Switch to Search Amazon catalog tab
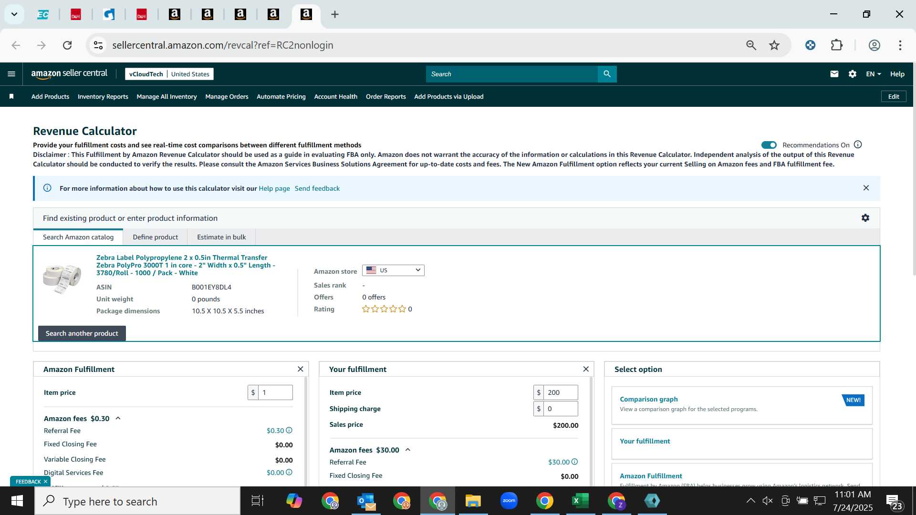Screen dimensions: 916x515 click(x=78, y=237)
